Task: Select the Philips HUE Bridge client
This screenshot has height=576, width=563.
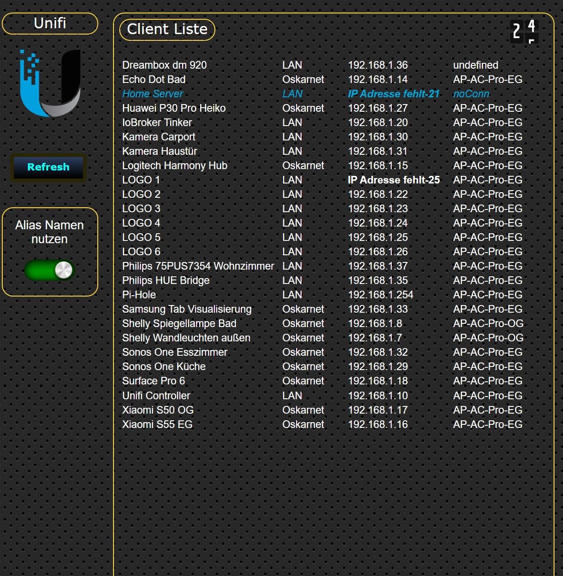Action: click(x=166, y=280)
